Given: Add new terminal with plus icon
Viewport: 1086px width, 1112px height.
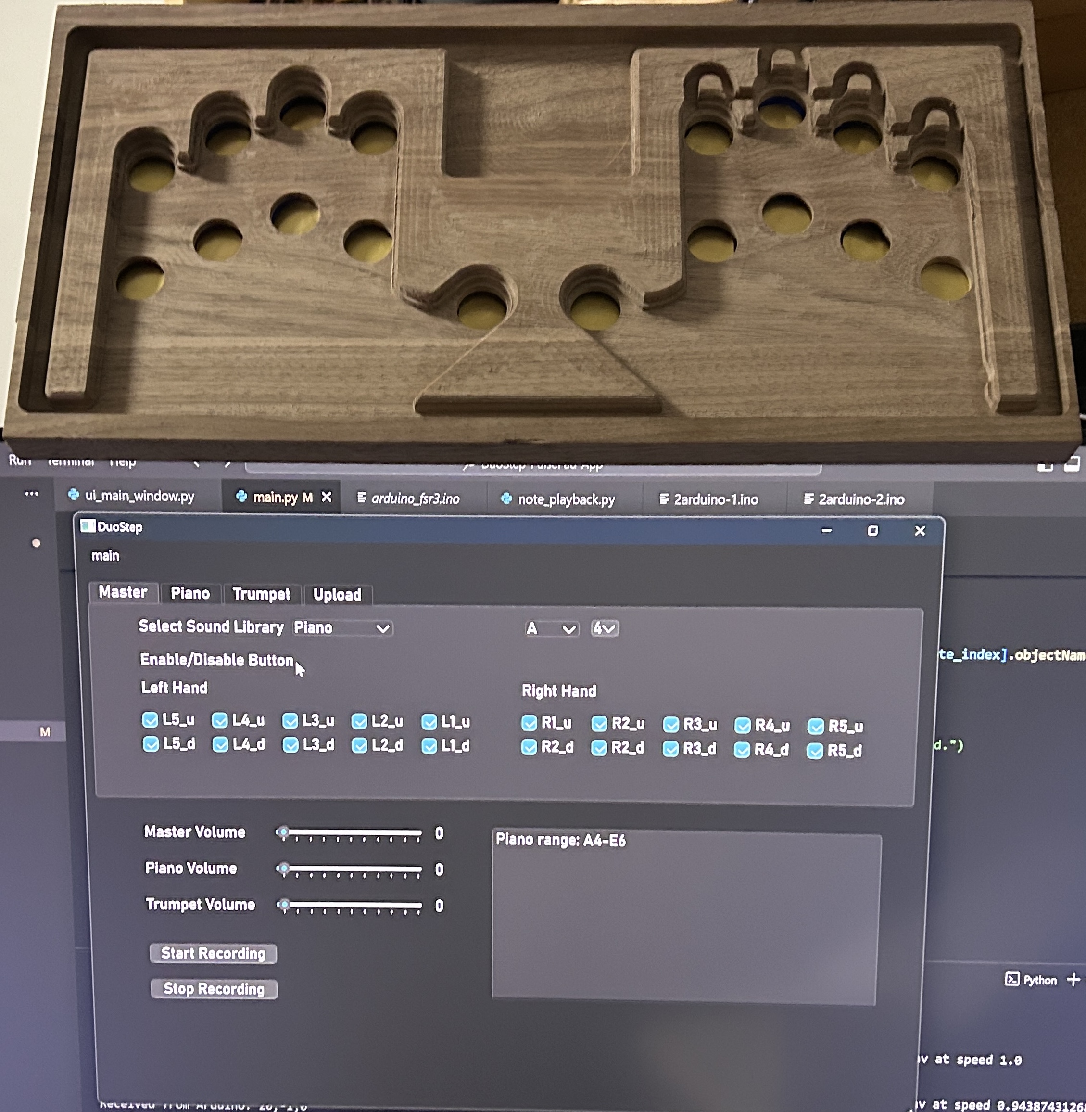Looking at the screenshot, I should [1073, 979].
